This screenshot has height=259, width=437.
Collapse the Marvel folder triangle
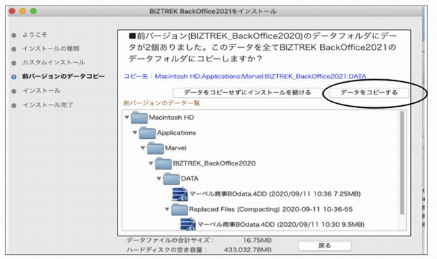tap(143, 148)
